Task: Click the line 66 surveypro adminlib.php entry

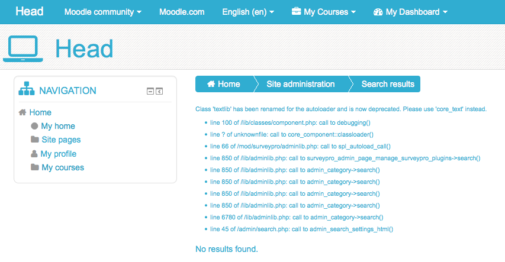Action: pos(300,147)
